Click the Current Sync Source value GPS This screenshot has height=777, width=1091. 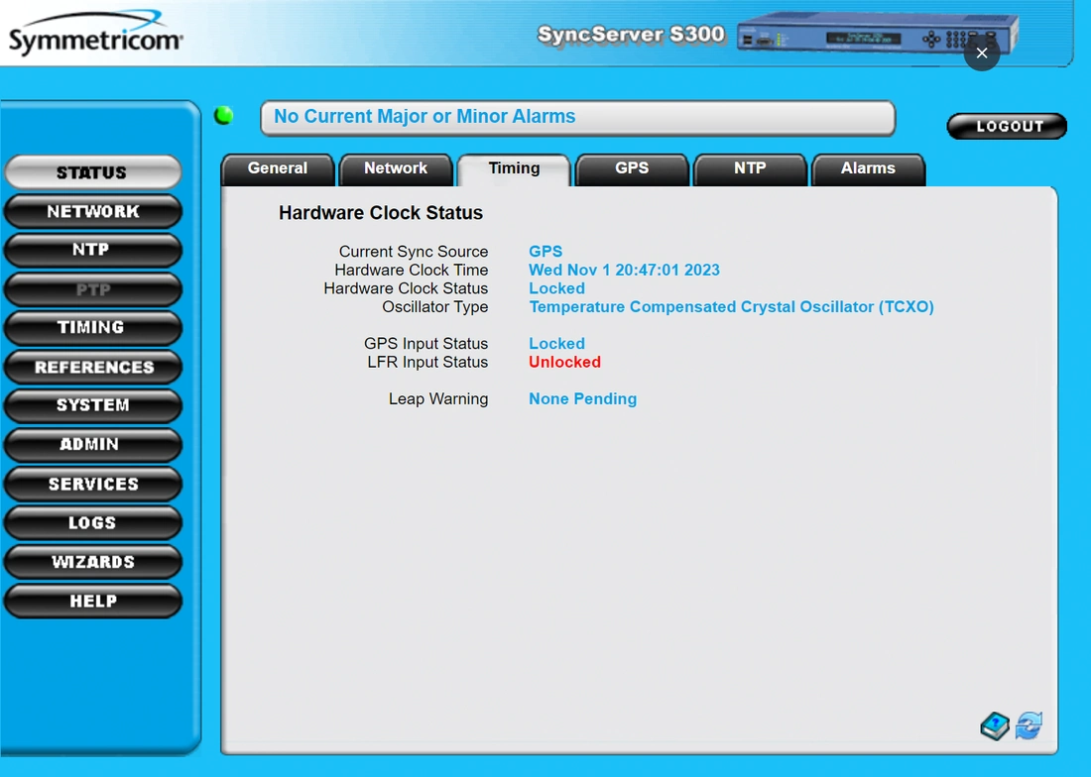coord(545,252)
